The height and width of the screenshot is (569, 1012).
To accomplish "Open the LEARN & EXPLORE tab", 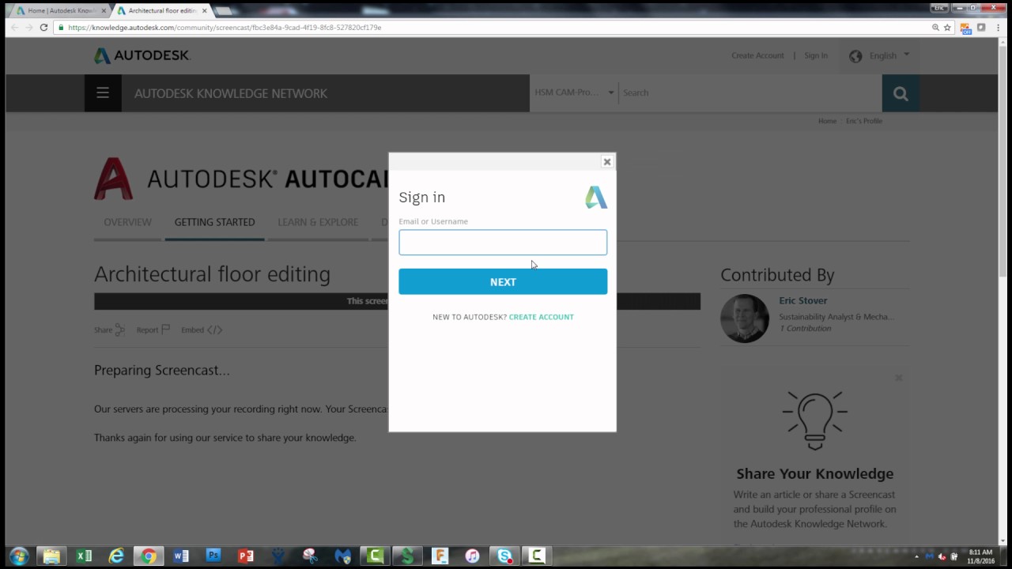I will point(318,222).
